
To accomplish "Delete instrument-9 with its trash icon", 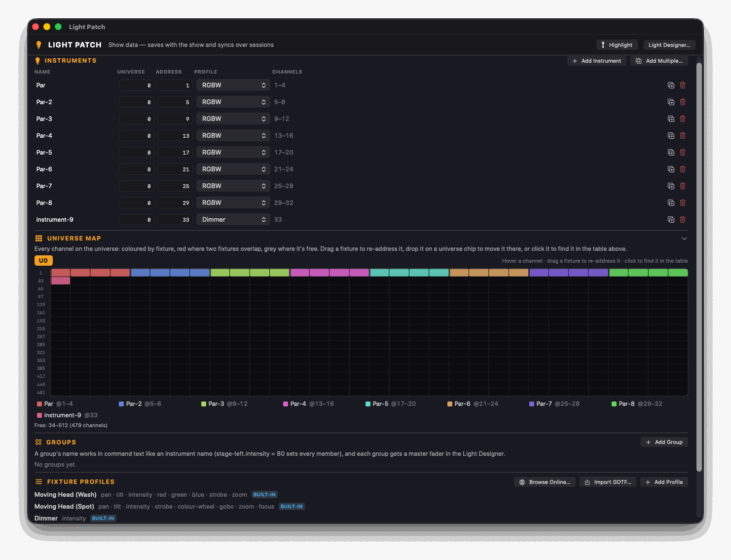I will [683, 220].
